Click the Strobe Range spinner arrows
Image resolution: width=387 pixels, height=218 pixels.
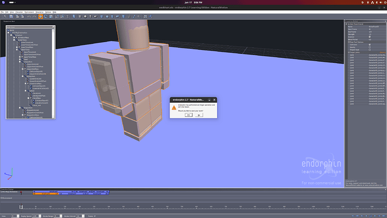[x=61, y=216]
